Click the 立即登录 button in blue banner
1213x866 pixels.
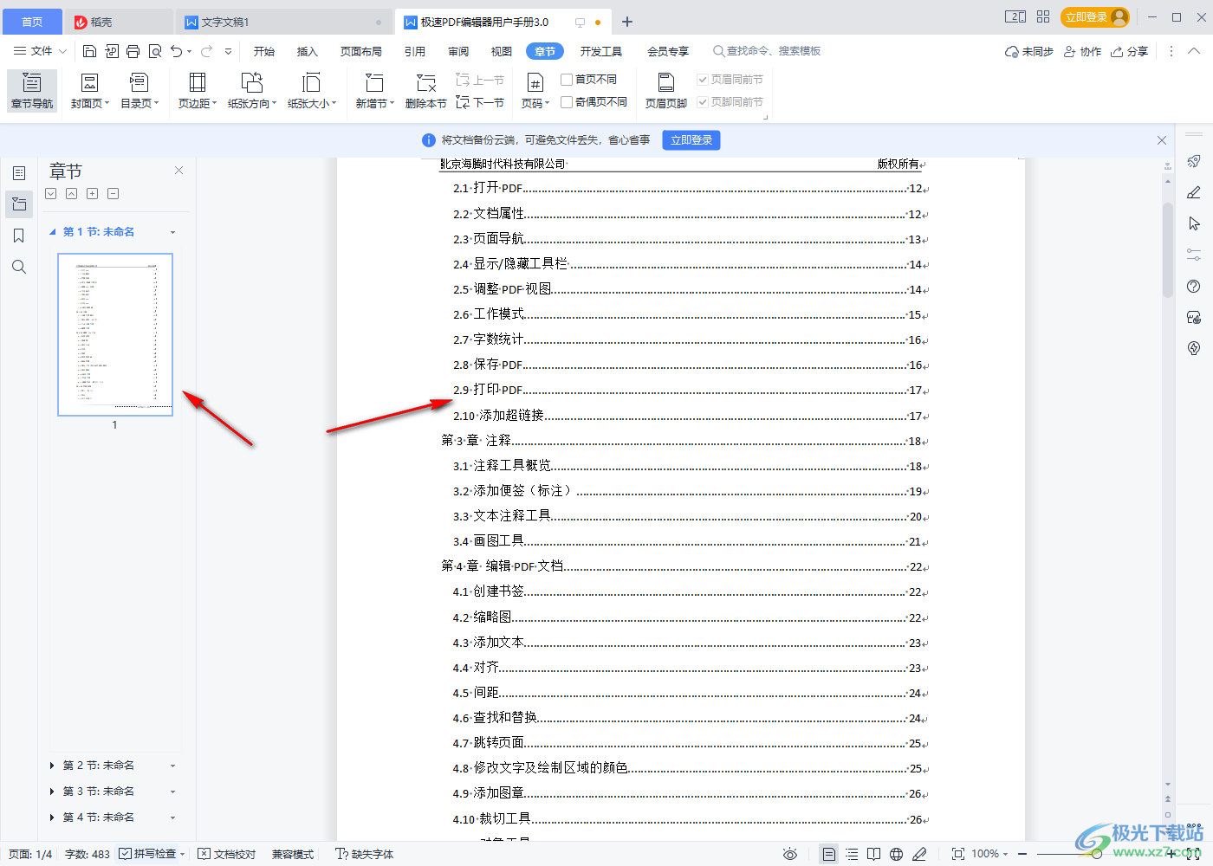[691, 139]
